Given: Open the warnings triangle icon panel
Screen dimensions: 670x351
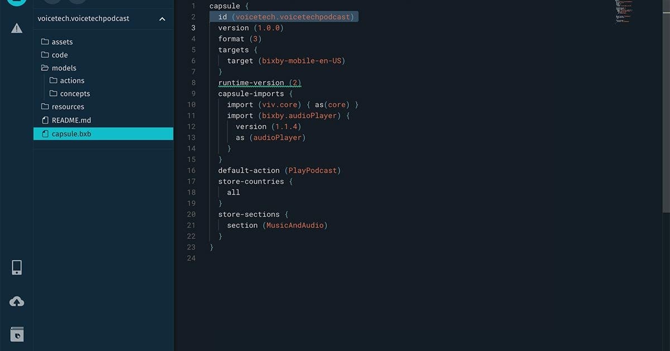Looking at the screenshot, I should 17,28.
